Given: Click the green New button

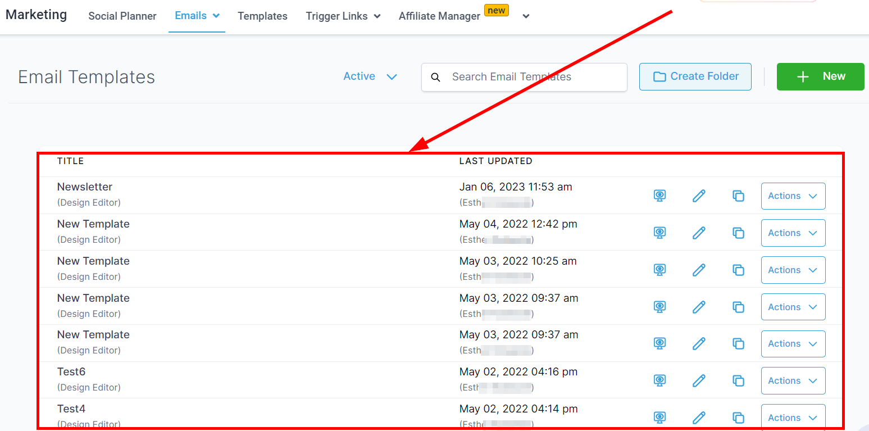Looking at the screenshot, I should [x=820, y=76].
